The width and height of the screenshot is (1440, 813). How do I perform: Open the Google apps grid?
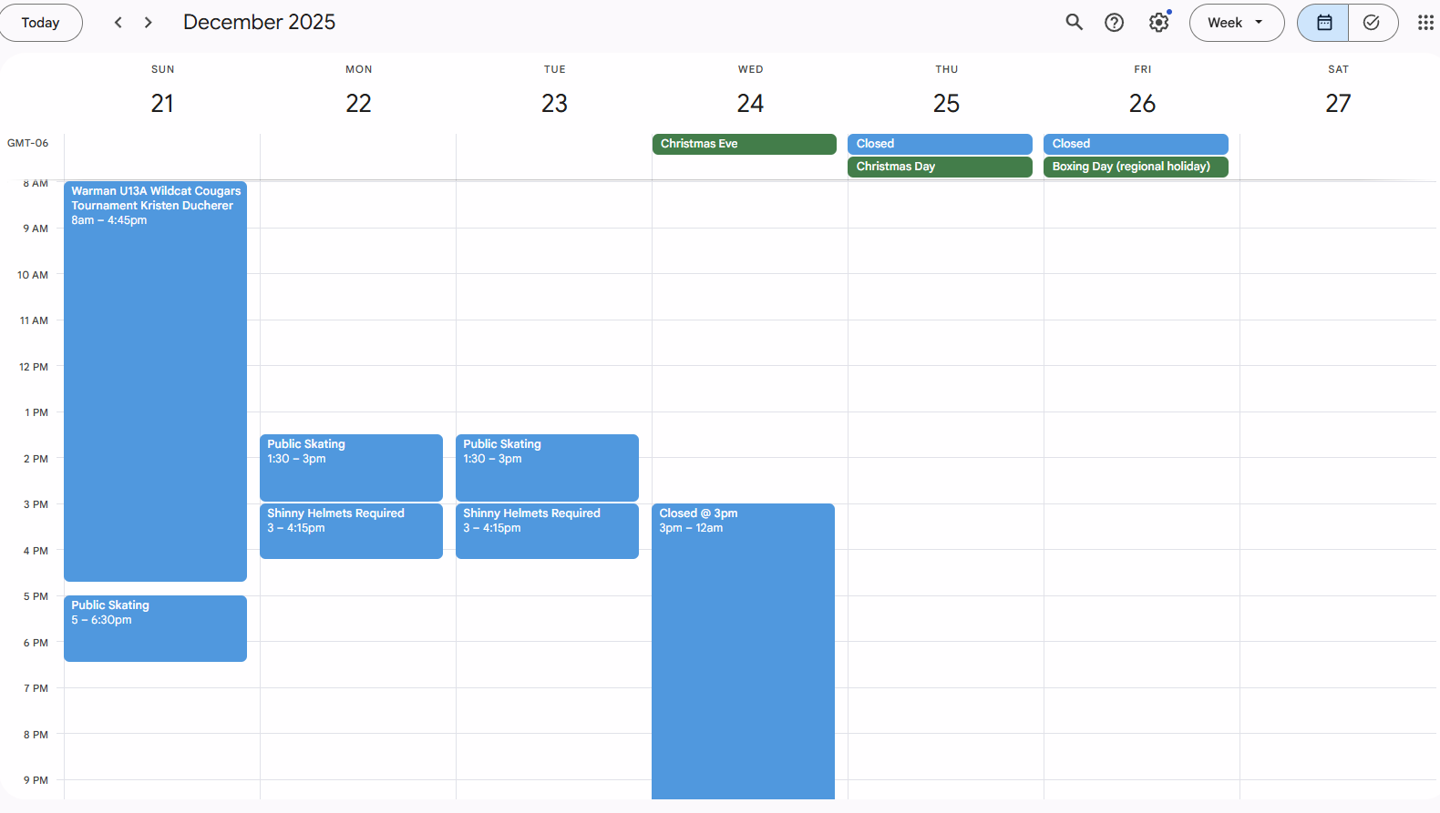pos(1425,23)
